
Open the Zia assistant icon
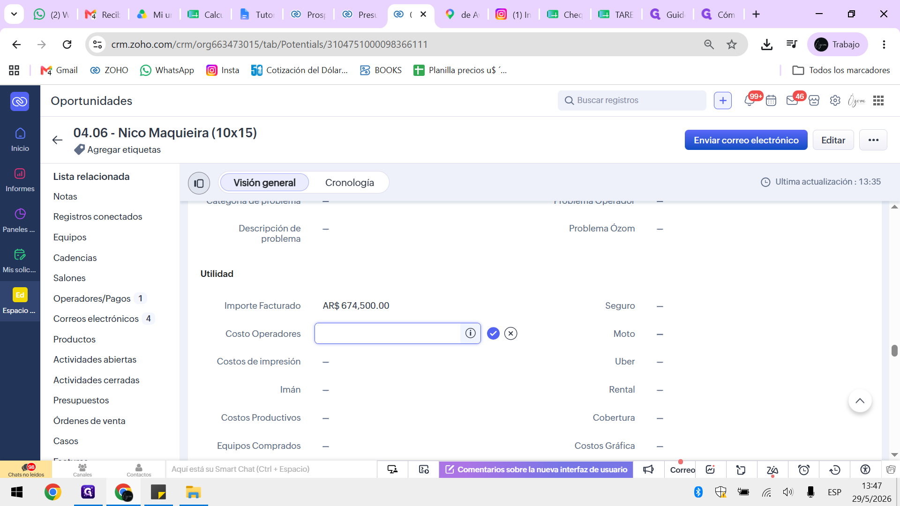click(772, 469)
